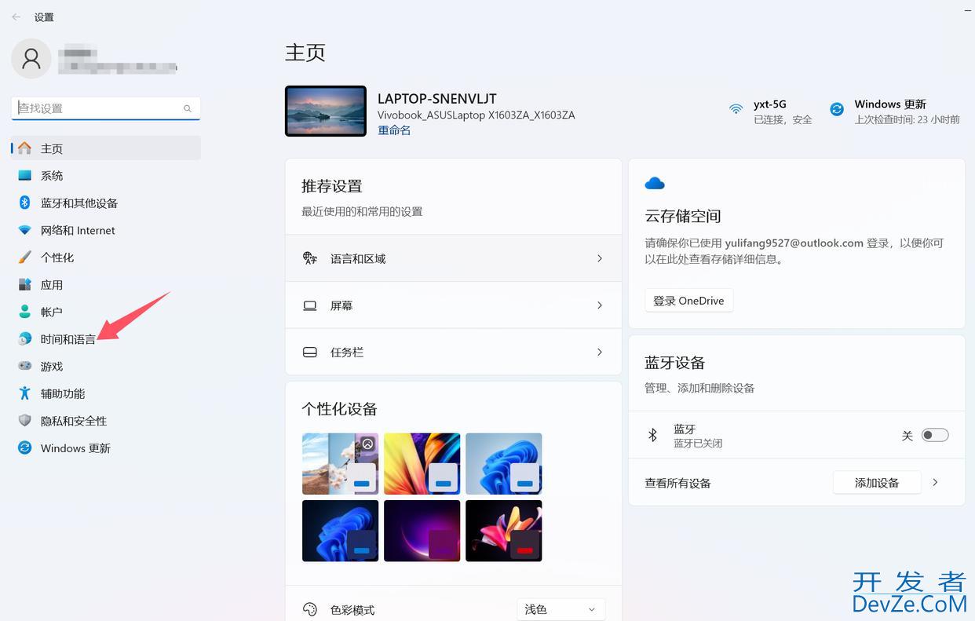Click the Wi-Fi yxt-5G status icon
975x621 pixels.
pyautogui.click(x=736, y=109)
